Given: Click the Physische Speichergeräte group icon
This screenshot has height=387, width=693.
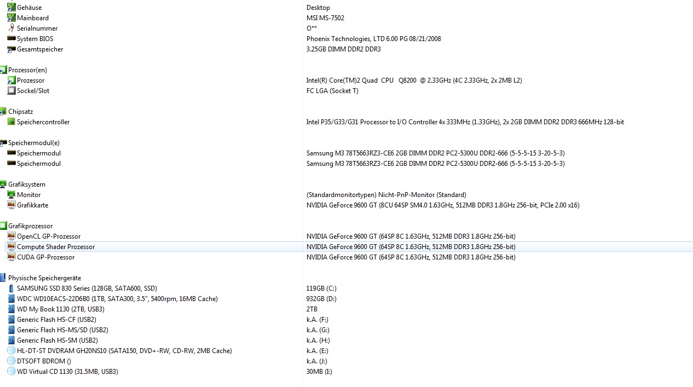Looking at the screenshot, I should [x=3, y=278].
